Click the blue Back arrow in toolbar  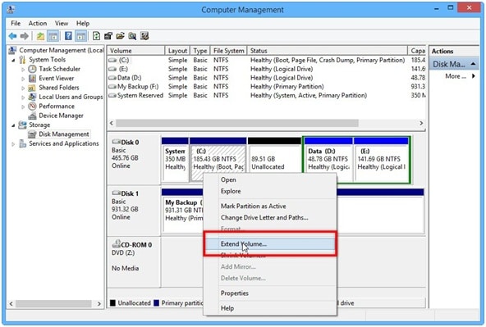(12, 36)
